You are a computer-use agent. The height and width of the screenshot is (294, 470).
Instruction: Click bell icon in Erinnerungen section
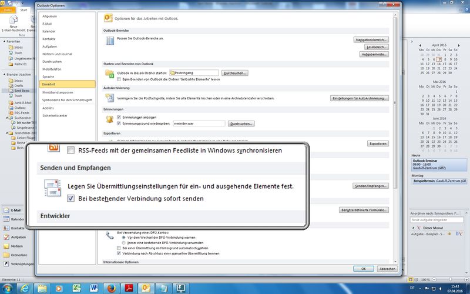tap(109, 119)
